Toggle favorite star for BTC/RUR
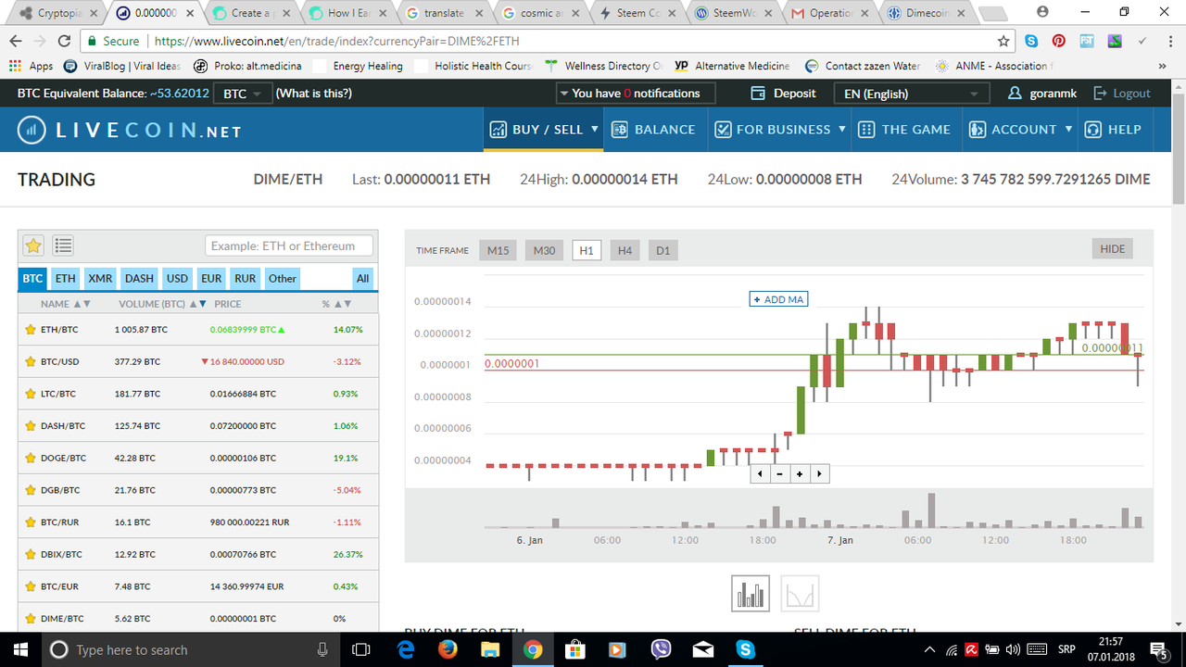Viewport: 1186px width, 667px height. (30, 522)
